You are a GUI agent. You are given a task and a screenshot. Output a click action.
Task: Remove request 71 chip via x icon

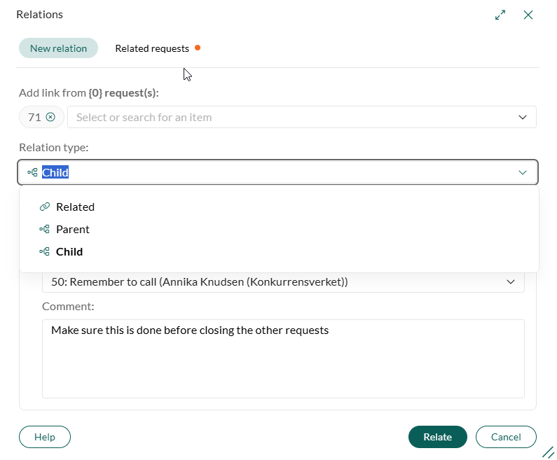pyautogui.click(x=50, y=117)
